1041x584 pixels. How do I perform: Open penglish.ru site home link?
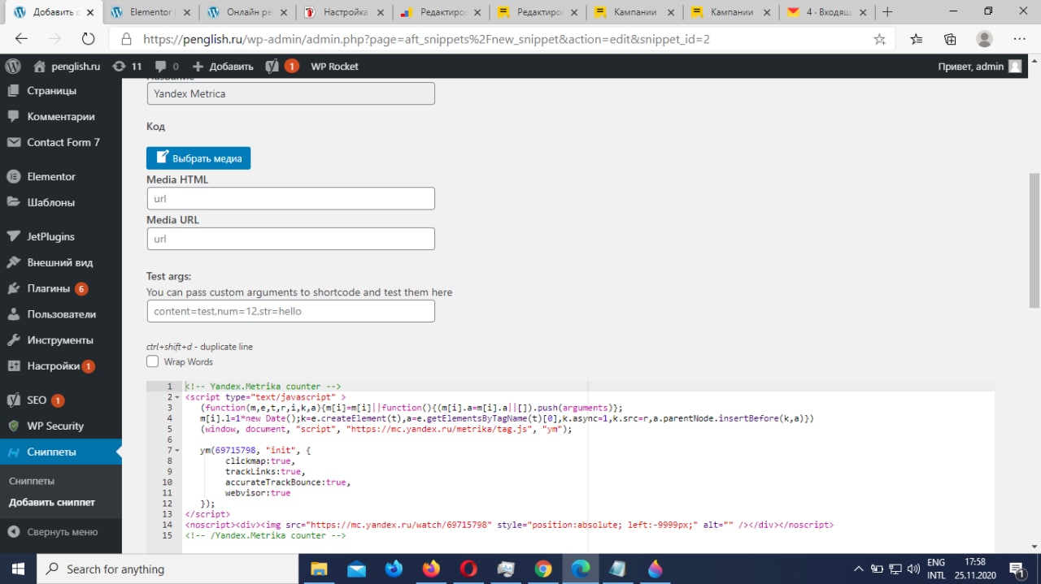pyautogui.click(x=67, y=67)
